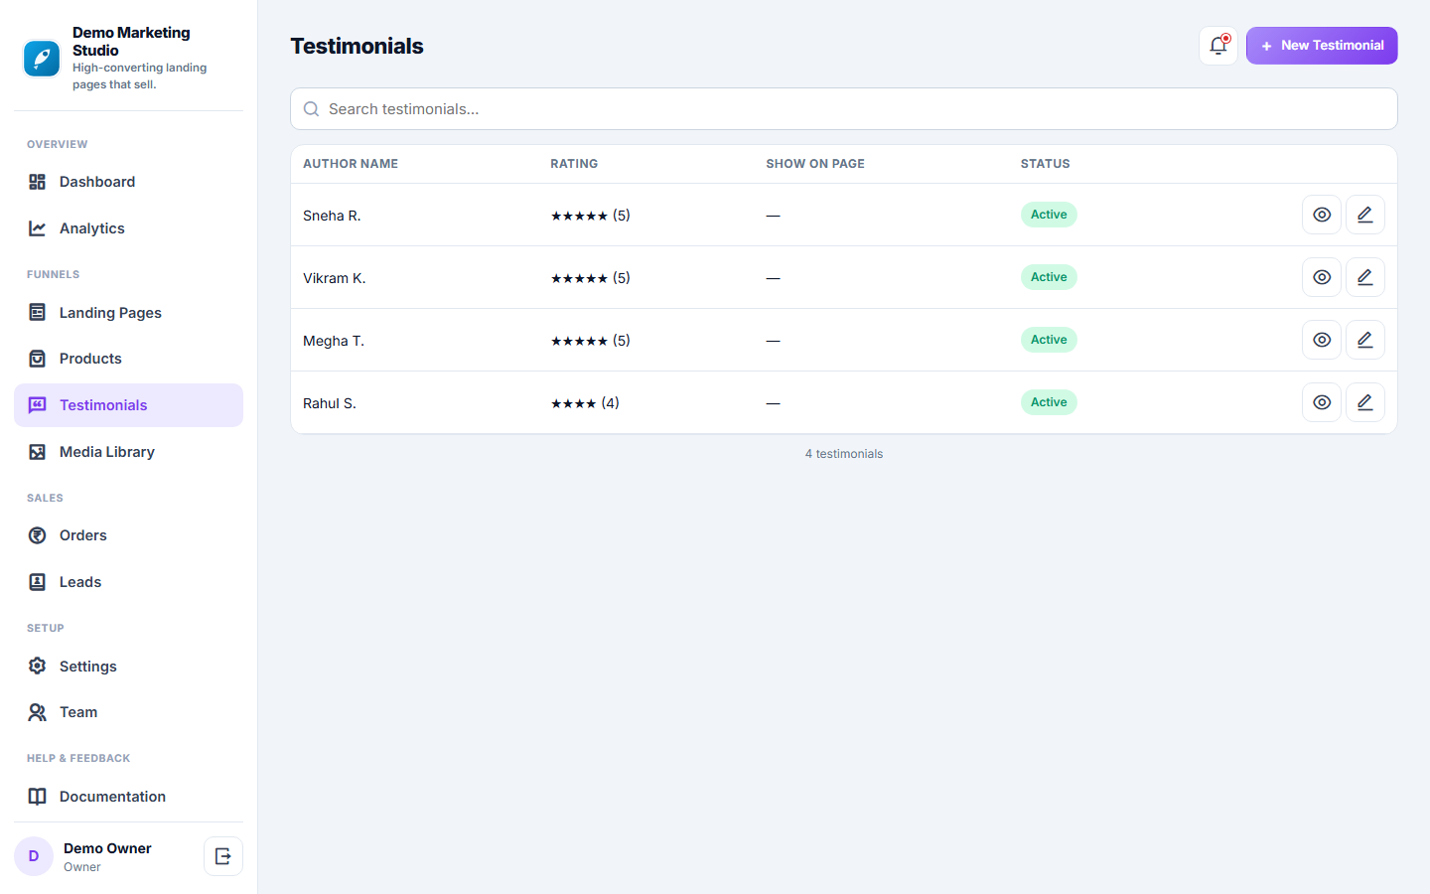Click the Settings gear icon
Viewport: 1430px width, 894px height.
(38, 667)
